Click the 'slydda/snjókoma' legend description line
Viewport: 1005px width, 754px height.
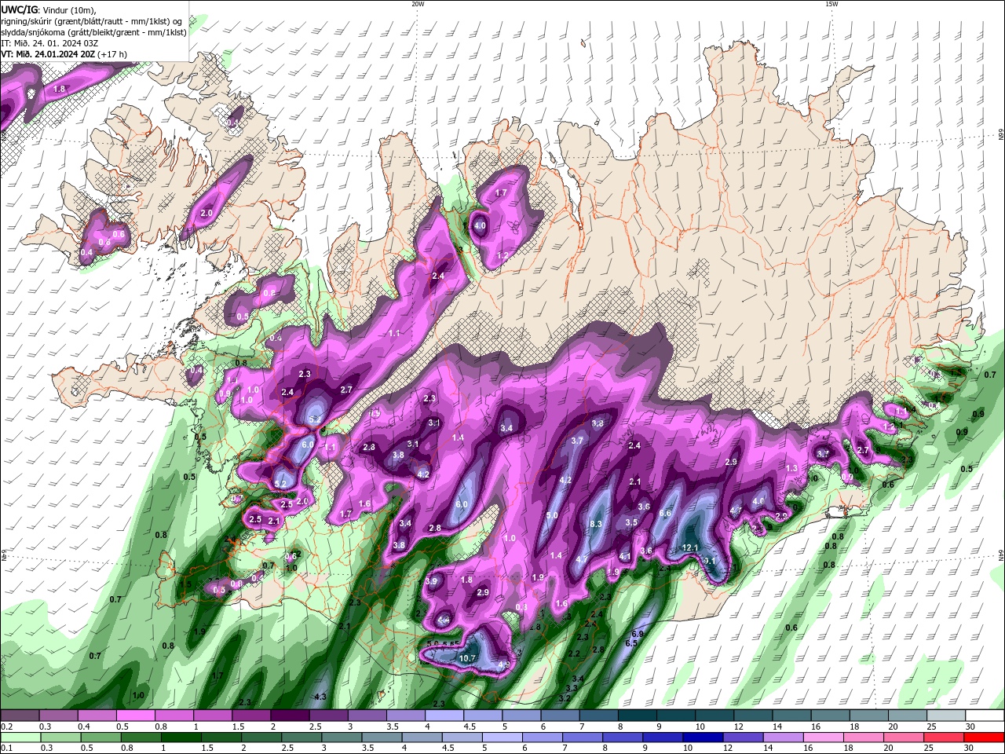coord(93,32)
